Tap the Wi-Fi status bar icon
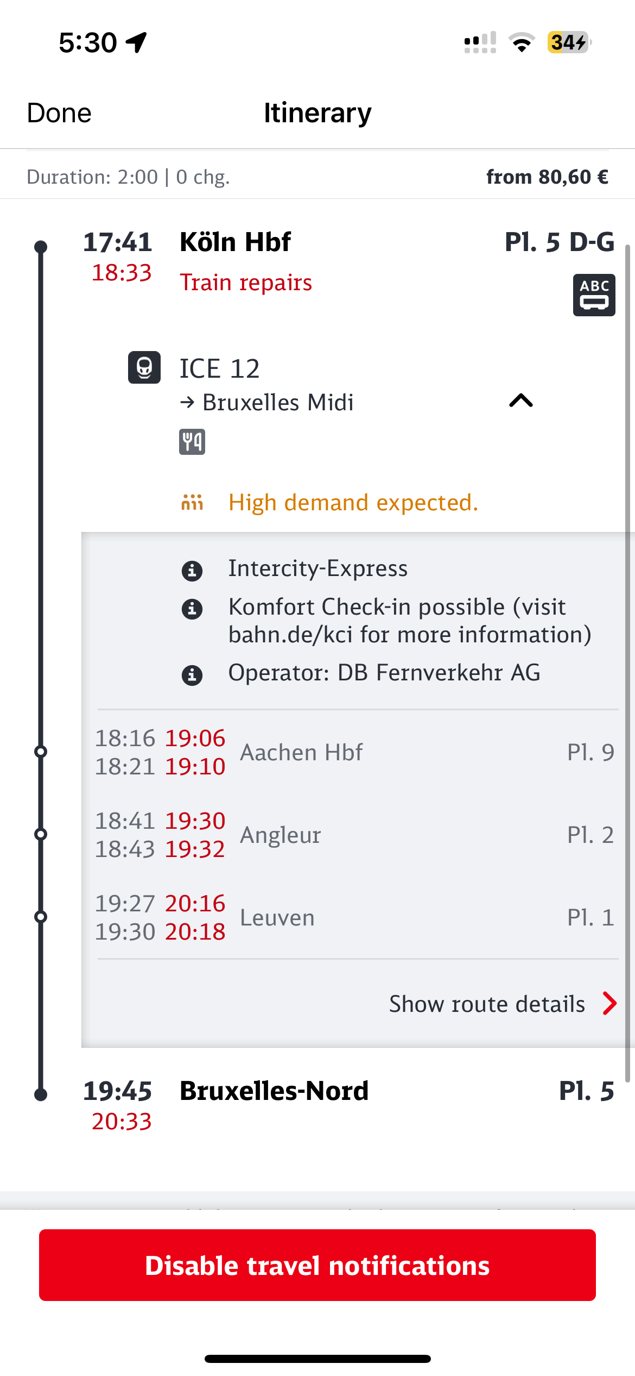635x1376 pixels. coord(522,42)
